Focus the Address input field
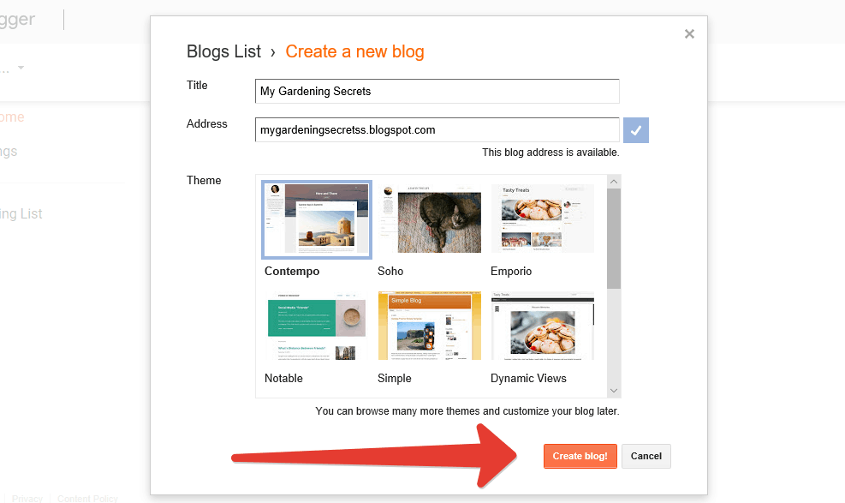This screenshot has height=503, width=845. 437,130
